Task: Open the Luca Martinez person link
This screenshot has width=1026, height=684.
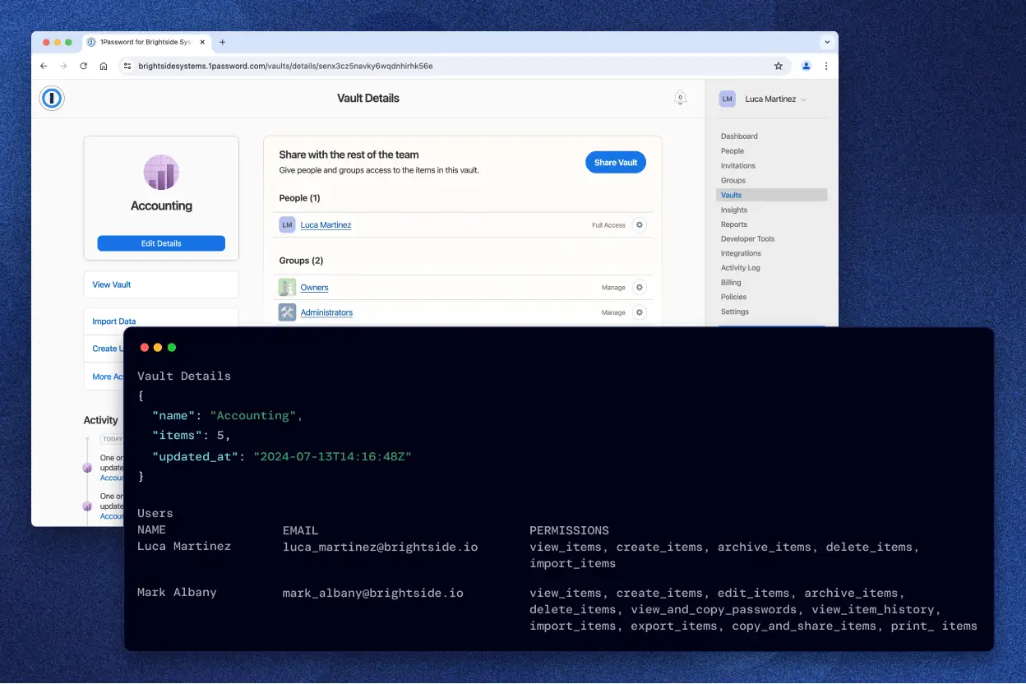Action: (326, 225)
